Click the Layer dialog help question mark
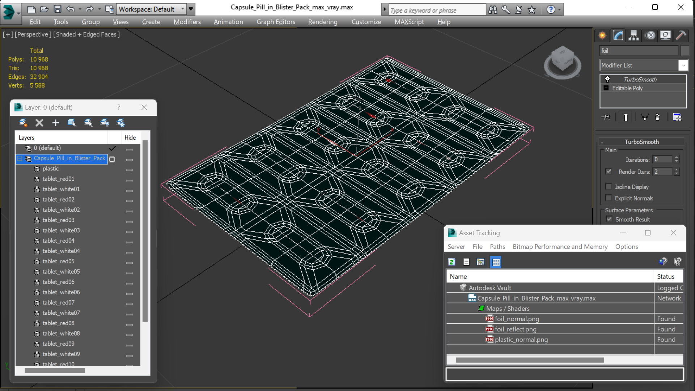The height and width of the screenshot is (391, 695). point(119,107)
